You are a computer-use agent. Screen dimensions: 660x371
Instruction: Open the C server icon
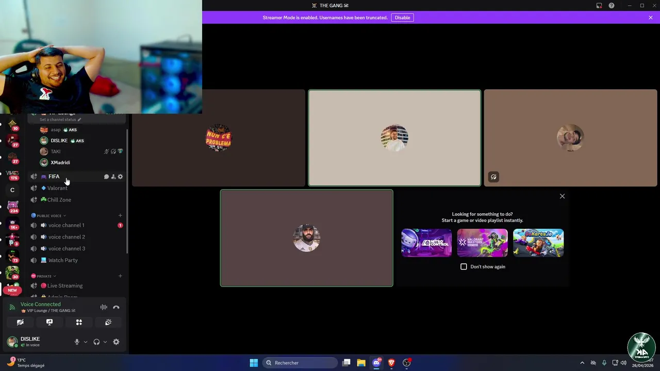12,190
